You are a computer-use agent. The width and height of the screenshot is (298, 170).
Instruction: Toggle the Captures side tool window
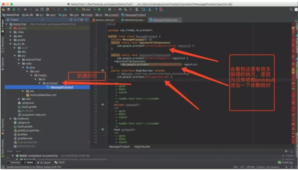coord(2,64)
